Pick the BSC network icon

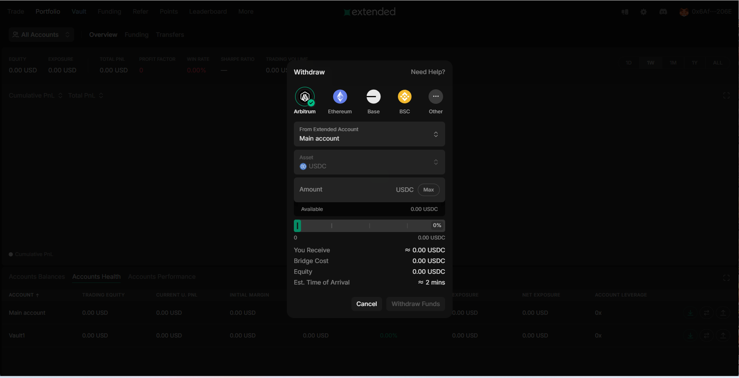point(405,97)
